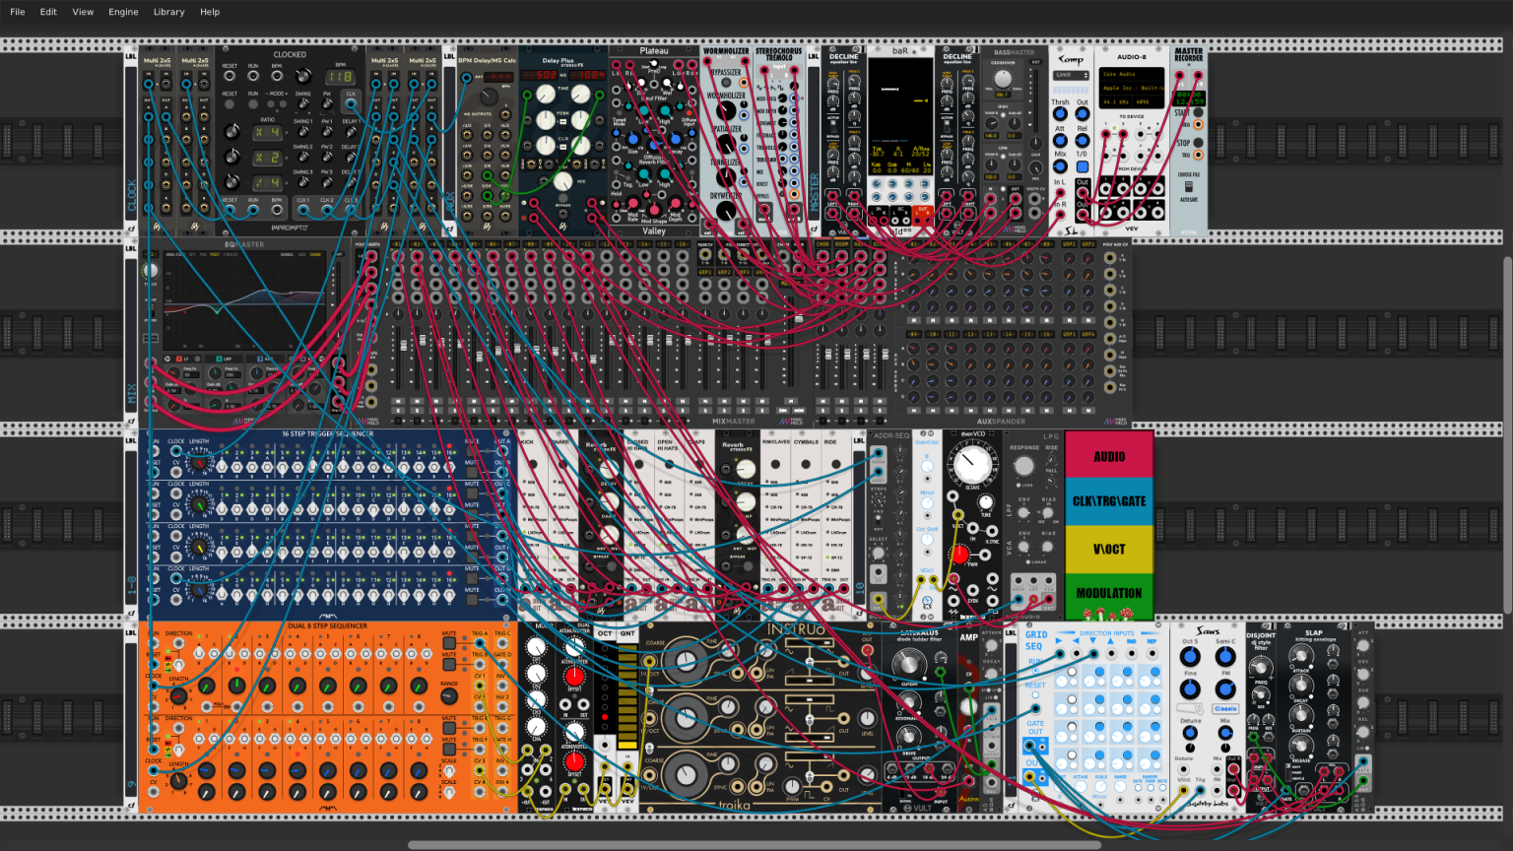Open the Engine menu
1513x851 pixels.
point(123,12)
